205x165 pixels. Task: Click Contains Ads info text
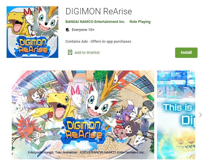[77, 42]
